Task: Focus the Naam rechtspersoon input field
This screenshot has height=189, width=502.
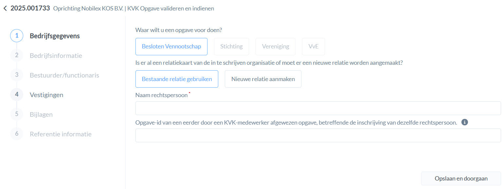Action: [x=318, y=108]
